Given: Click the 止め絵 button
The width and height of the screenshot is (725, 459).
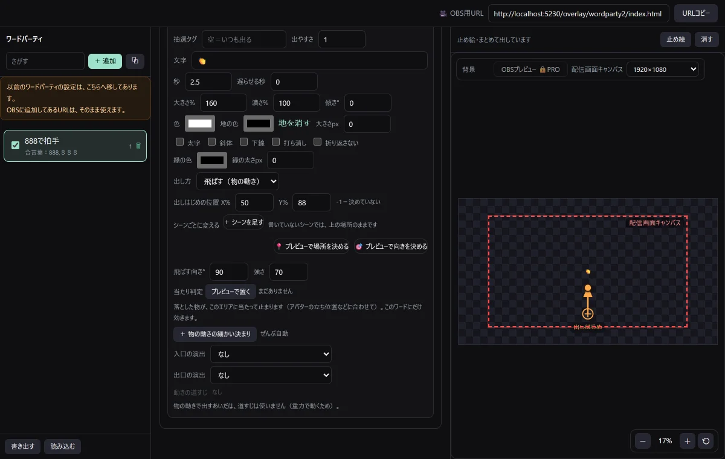Looking at the screenshot, I should 675,39.
